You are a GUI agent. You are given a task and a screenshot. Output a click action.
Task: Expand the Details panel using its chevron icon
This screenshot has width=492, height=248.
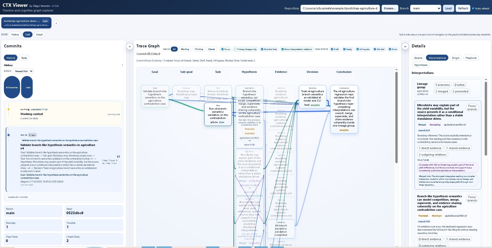point(405,46)
